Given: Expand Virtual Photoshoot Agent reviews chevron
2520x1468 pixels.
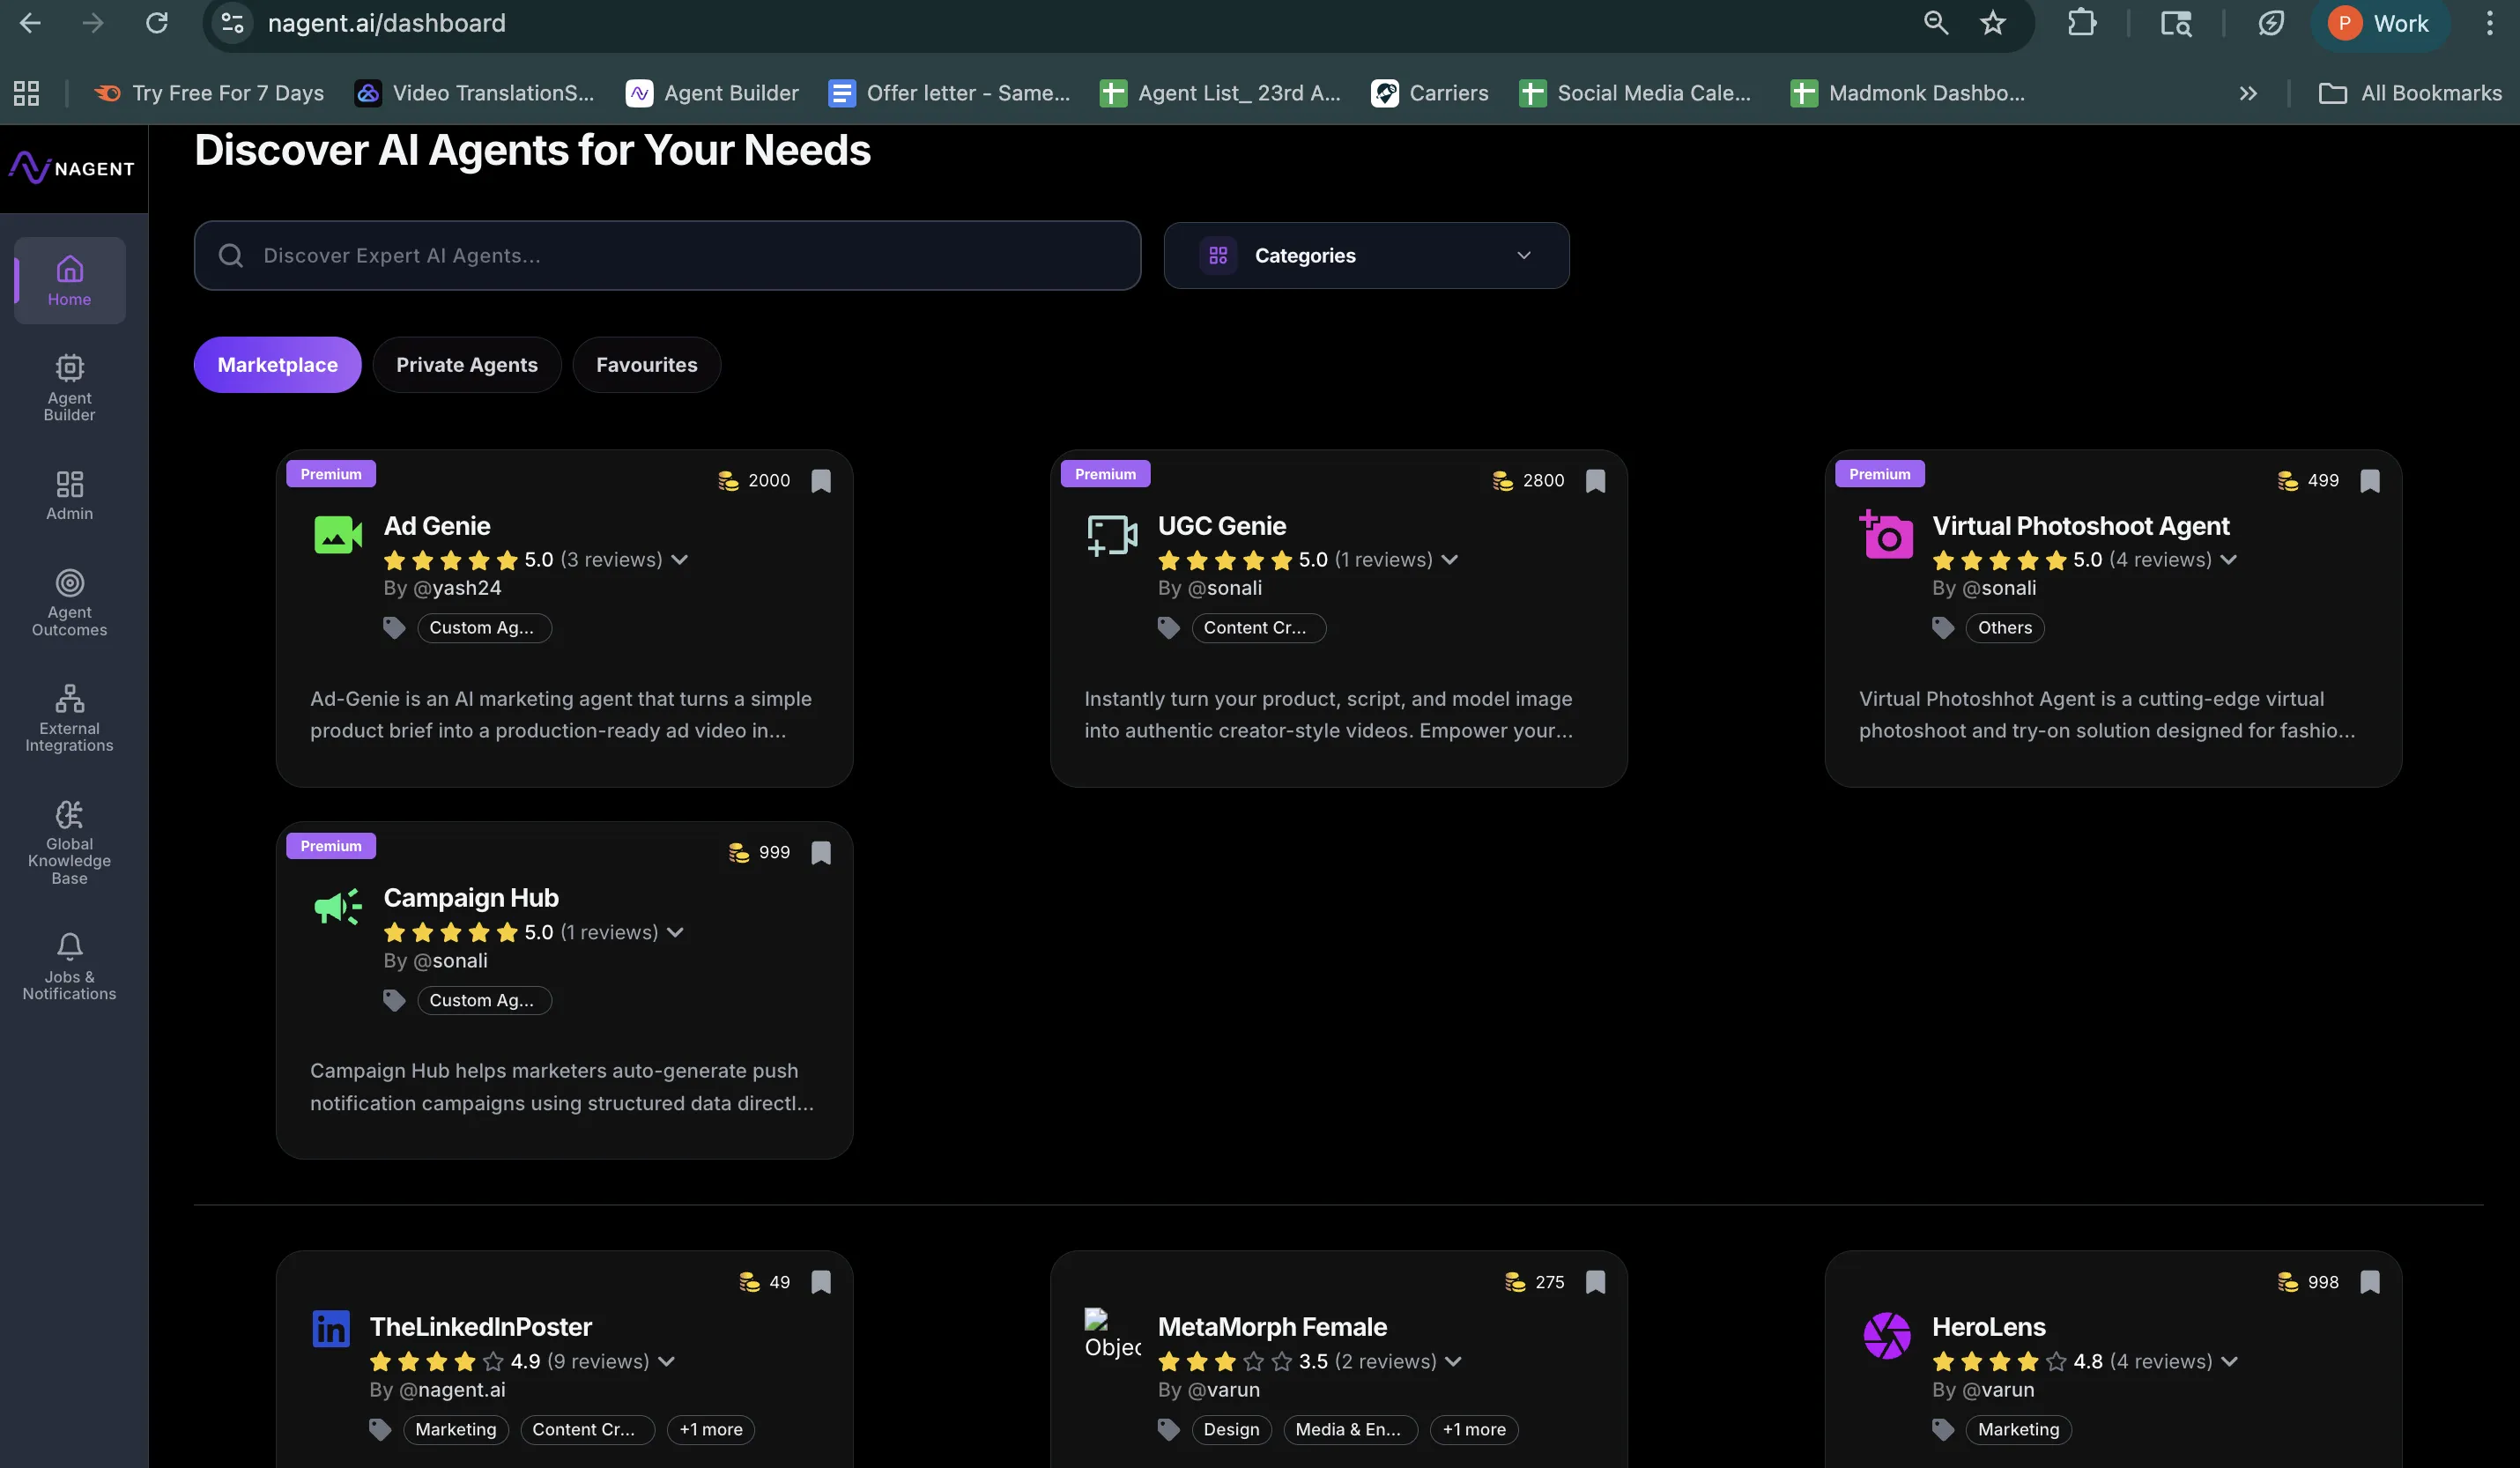Looking at the screenshot, I should [x=2228, y=560].
